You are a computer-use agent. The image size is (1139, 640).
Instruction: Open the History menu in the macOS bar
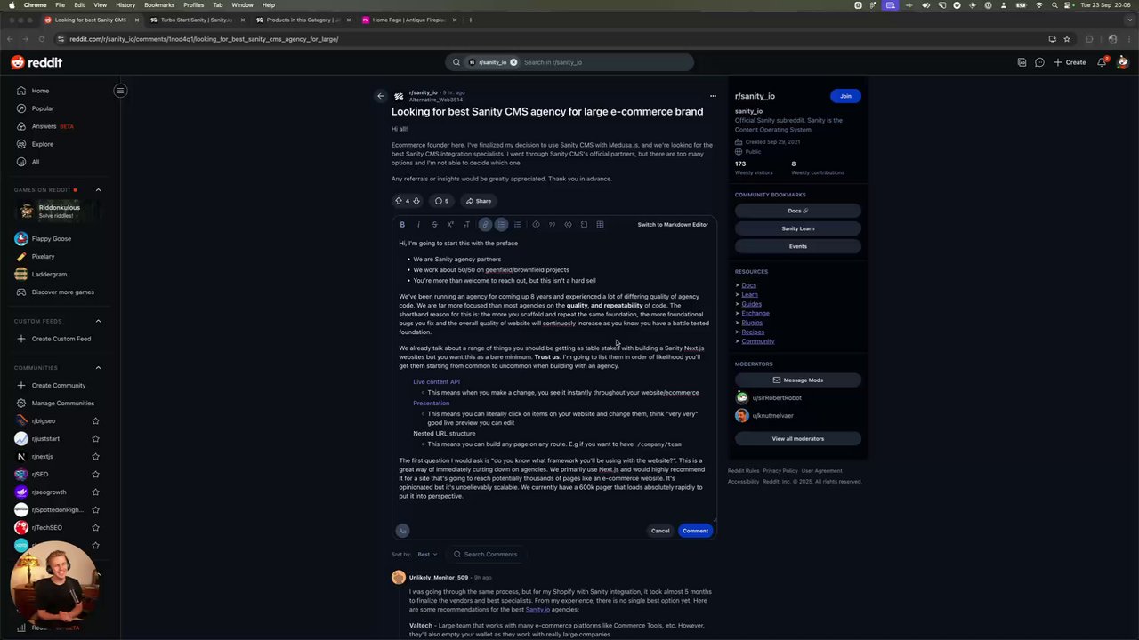click(x=125, y=5)
